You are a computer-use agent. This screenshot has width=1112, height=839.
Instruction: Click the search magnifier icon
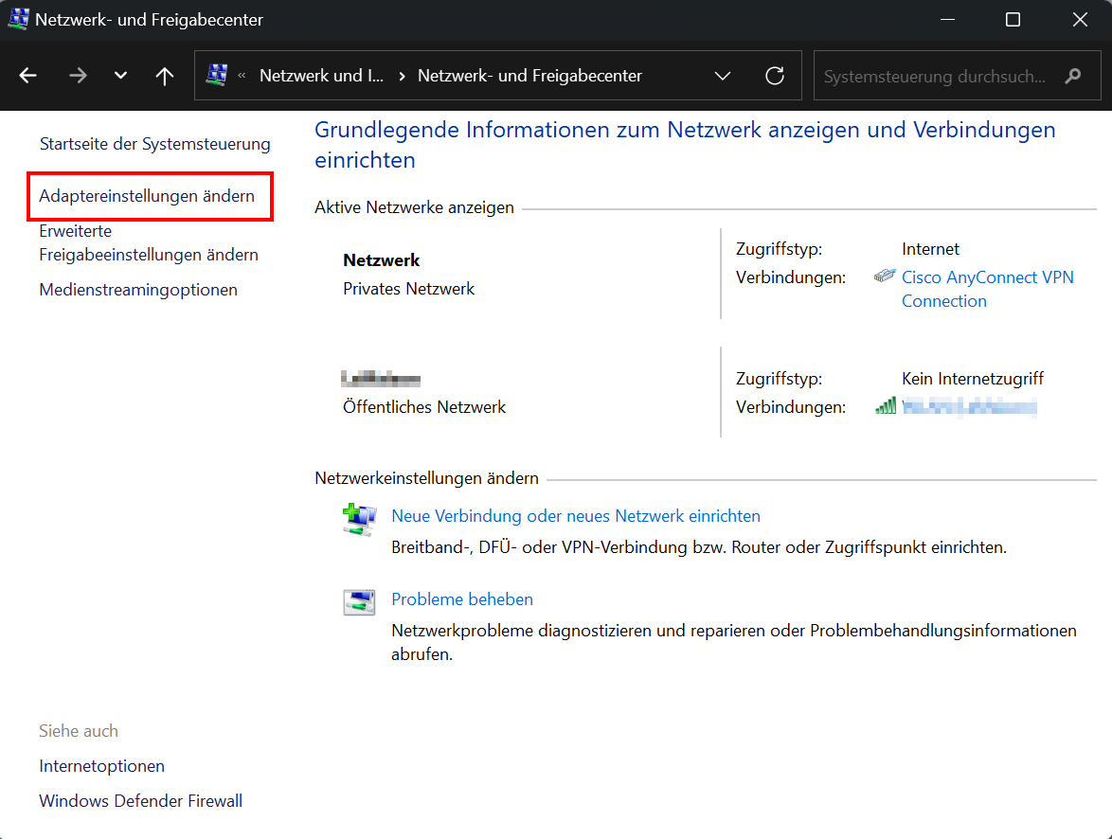point(1072,76)
